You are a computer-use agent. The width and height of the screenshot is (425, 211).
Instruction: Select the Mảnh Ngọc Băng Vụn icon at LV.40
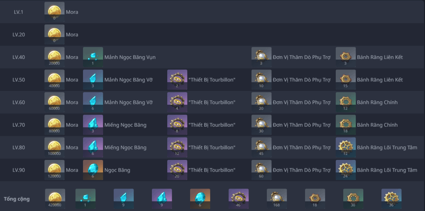coord(93,57)
